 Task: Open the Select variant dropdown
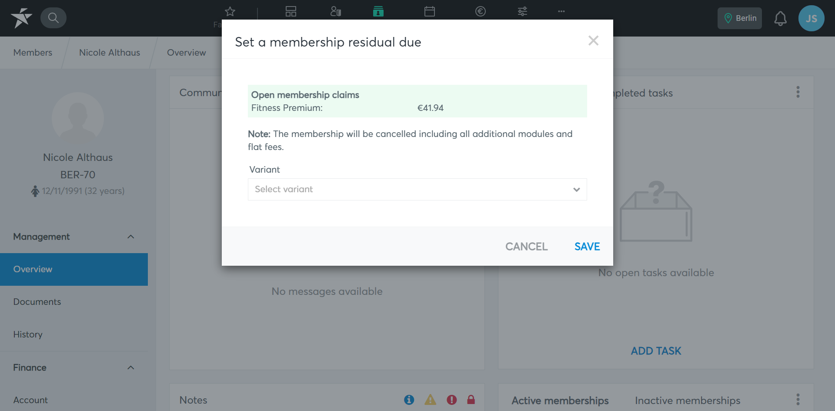(x=417, y=189)
